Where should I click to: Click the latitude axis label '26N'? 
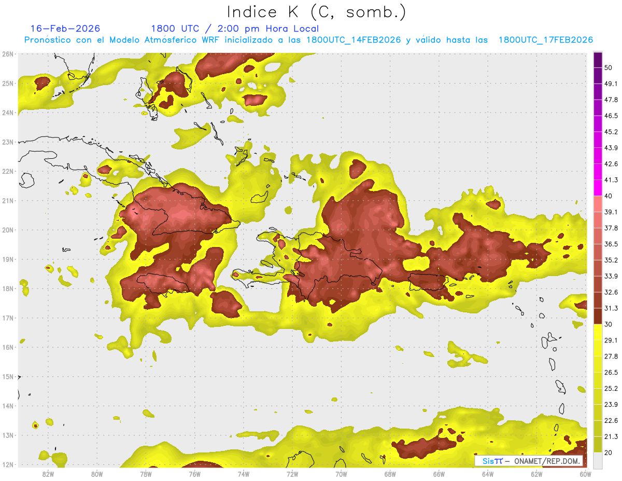[8, 54]
